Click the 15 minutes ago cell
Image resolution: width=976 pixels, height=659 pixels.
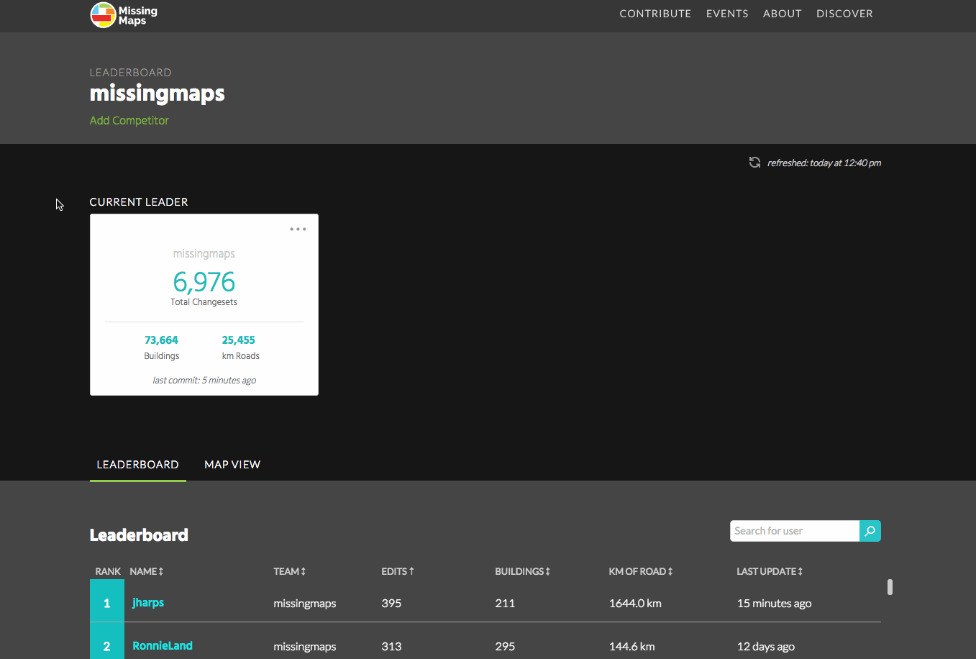[x=774, y=604]
